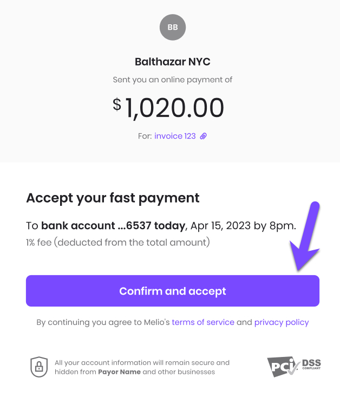Click the Confirm and accept button

pos(173,291)
